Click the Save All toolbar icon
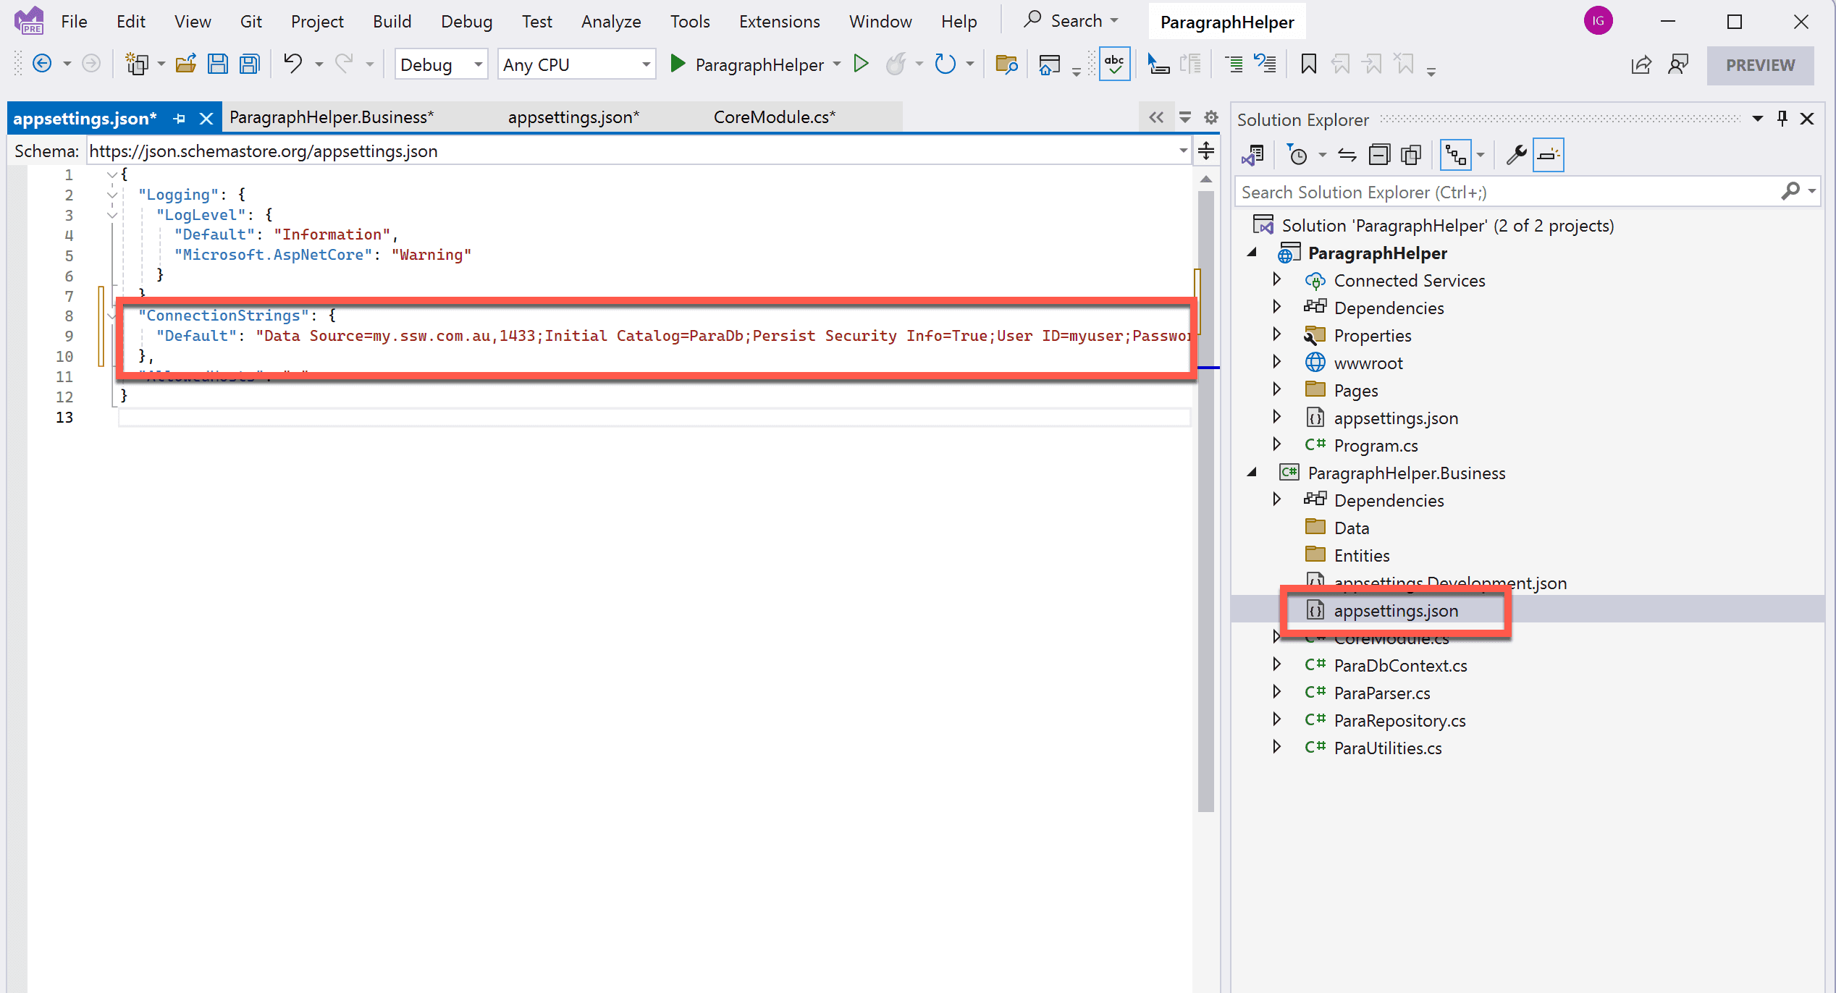 (250, 64)
